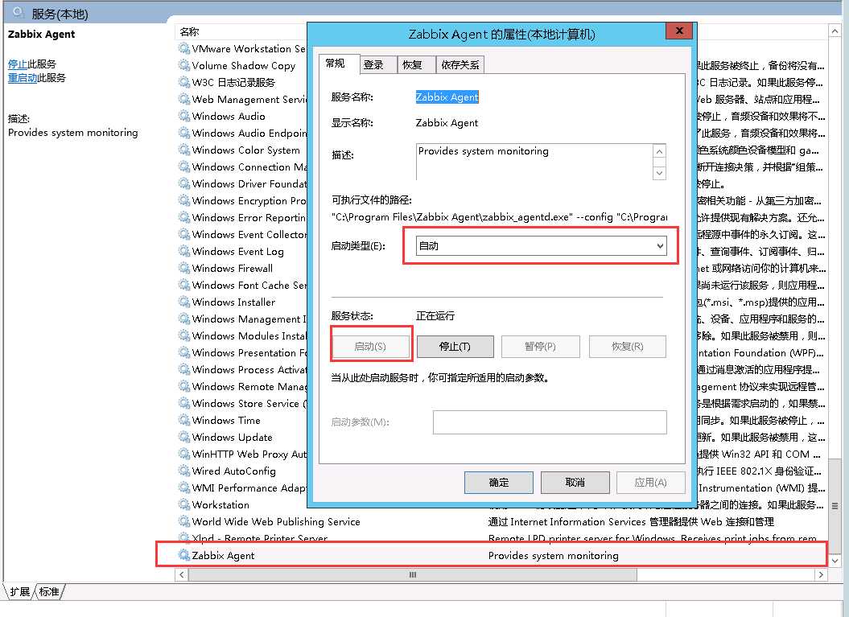Click the 启动参数 input field
849x617 pixels.
click(550, 422)
